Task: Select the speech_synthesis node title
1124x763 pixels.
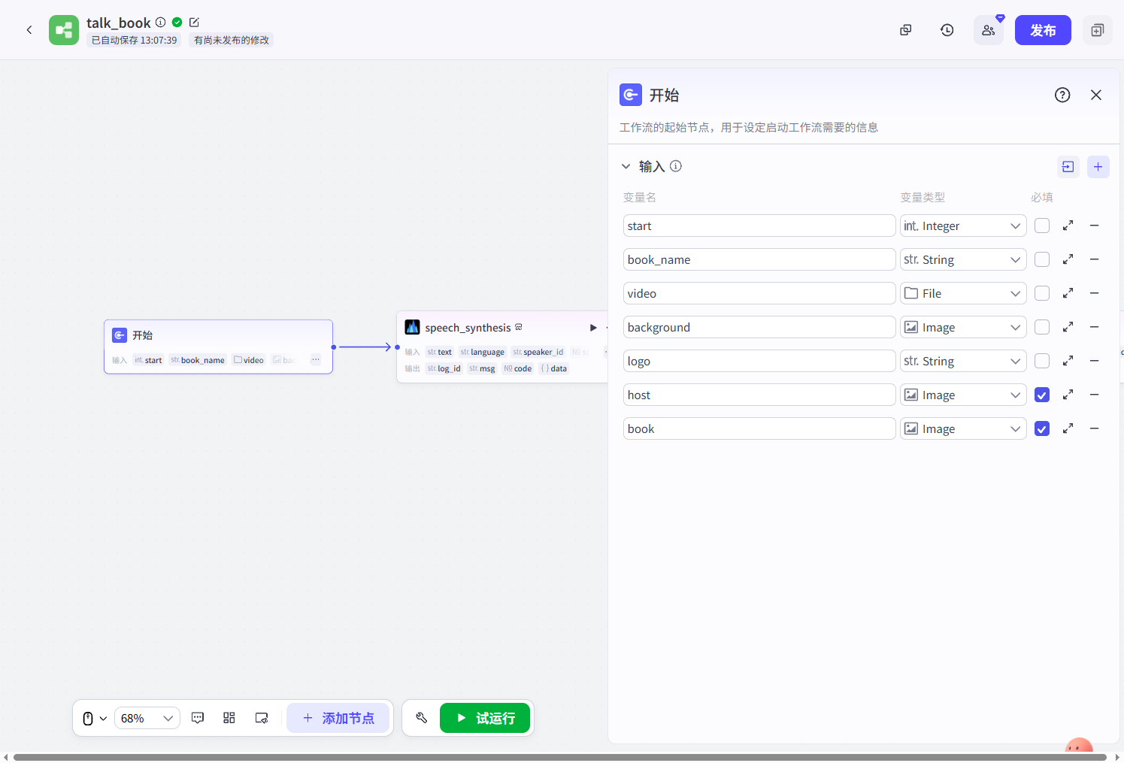Action: [x=468, y=328]
